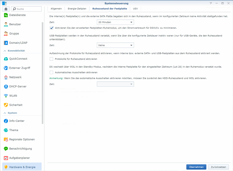Switch to Energie-Zeitplan tab
Image resolution: width=233 pixels, height=171 pixels.
[x=77, y=9]
